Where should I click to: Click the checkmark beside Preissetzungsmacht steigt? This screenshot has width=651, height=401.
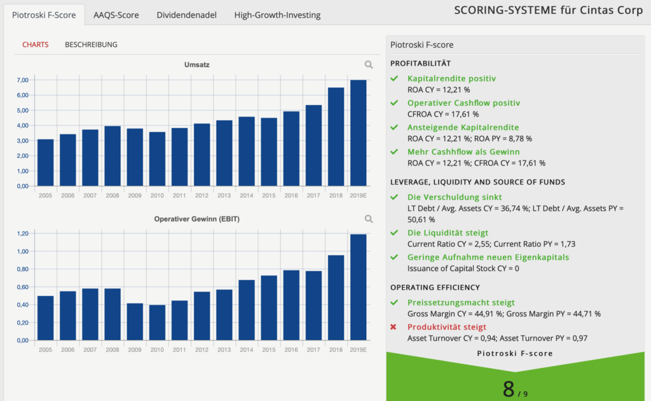(394, 303)
